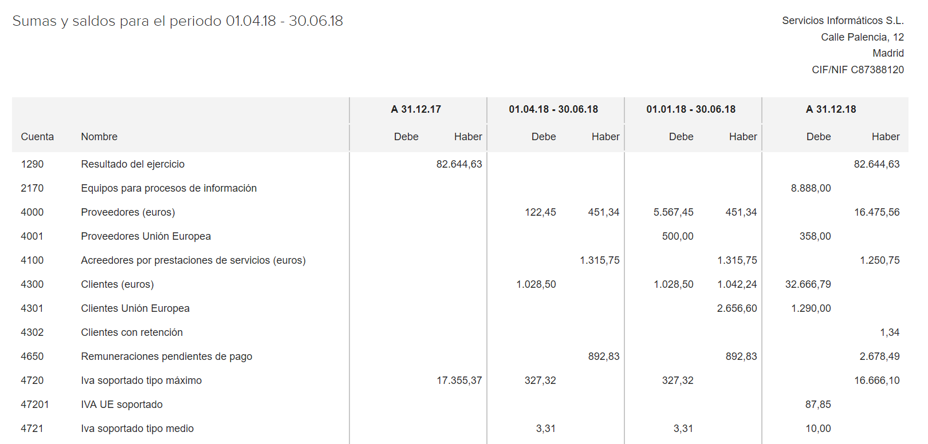Click the 122,45 Debe value for Proveedores
The width and height of the screenshot is (928, 444).
(x=540, y=212)
